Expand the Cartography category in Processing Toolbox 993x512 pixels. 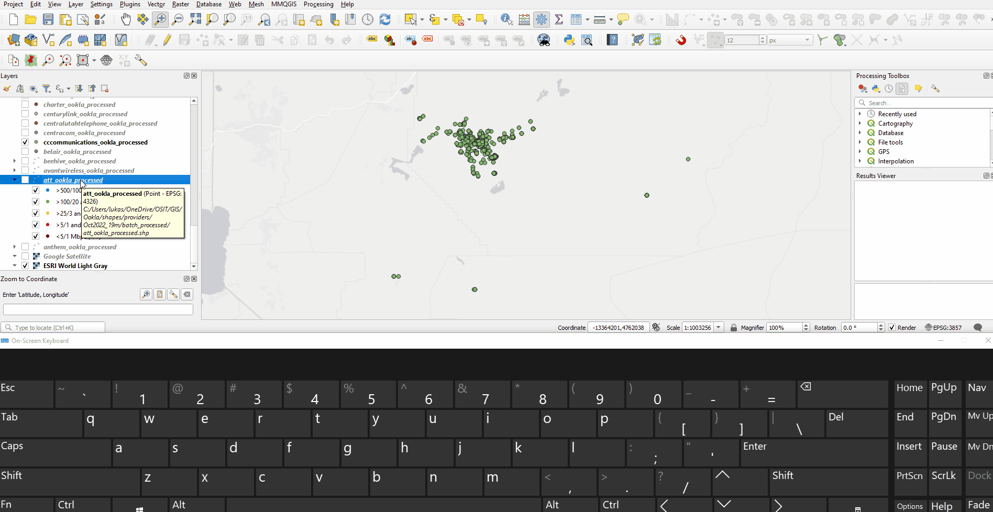point(860,123)
